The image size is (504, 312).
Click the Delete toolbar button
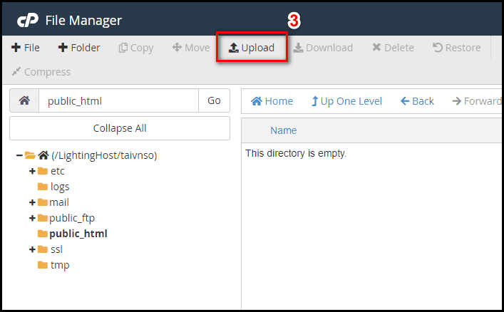tap(393, 48)
